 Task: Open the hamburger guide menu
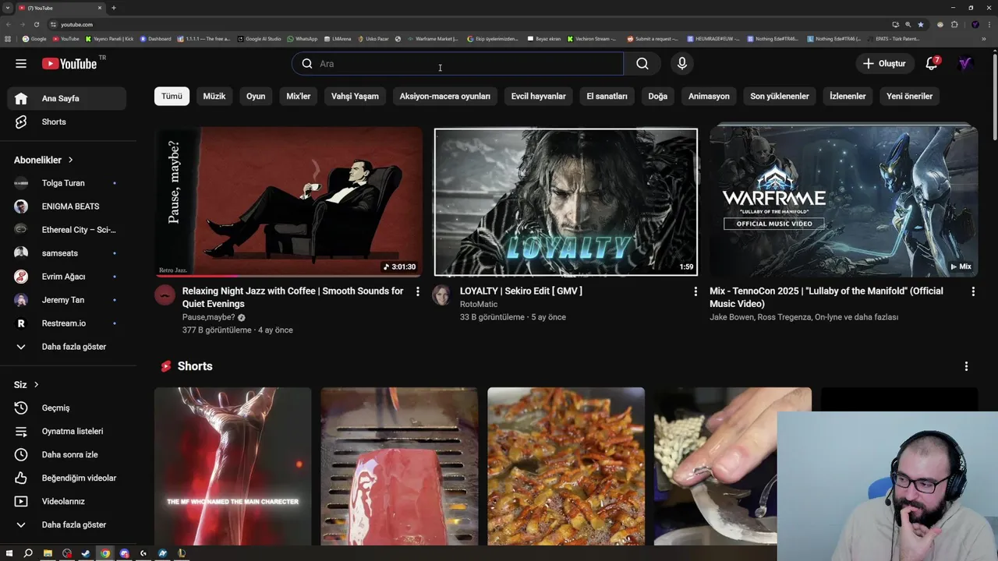tap(21, 63)
